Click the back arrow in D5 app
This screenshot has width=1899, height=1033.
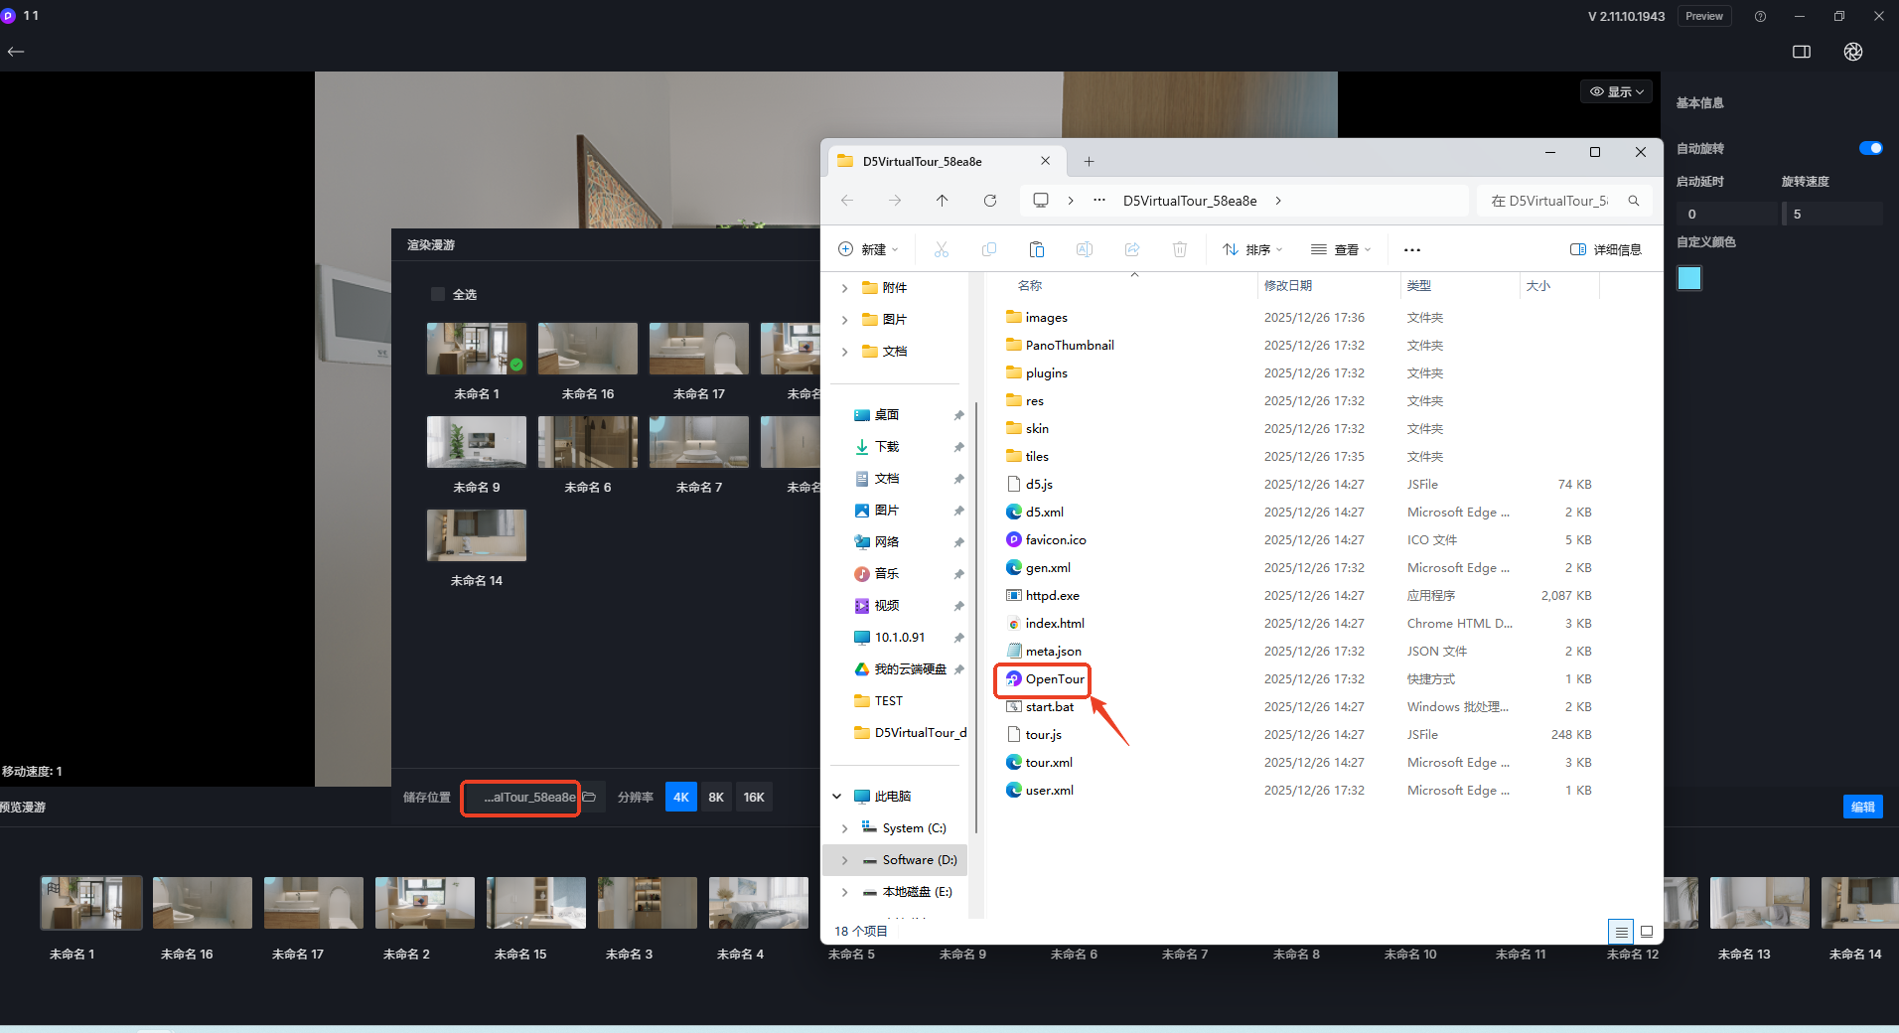point(16,52)
